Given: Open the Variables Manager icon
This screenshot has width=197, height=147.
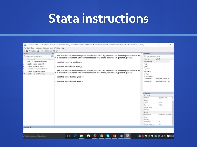Looking at the screenshot, I should (x=51, y=51).
